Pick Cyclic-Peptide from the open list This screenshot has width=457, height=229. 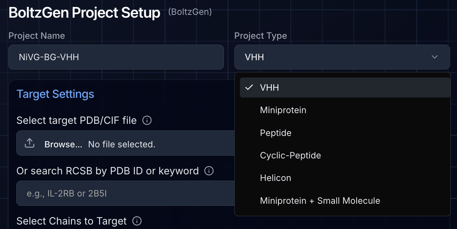pyautogui.click(x=290, y=155)
